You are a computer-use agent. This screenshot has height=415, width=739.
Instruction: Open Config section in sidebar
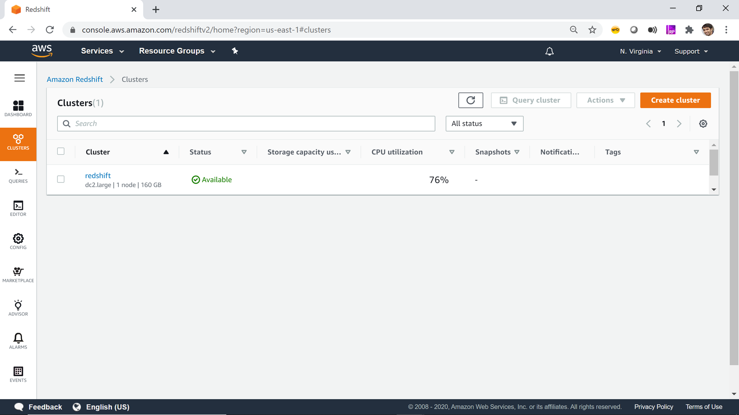tap(18, 242)
